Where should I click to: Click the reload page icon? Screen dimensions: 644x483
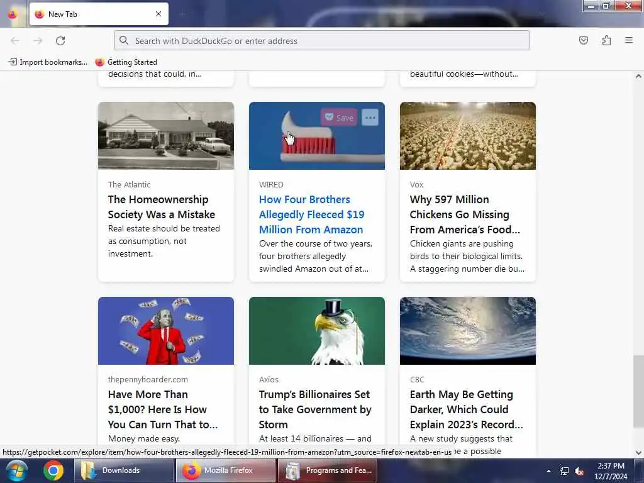60,41
